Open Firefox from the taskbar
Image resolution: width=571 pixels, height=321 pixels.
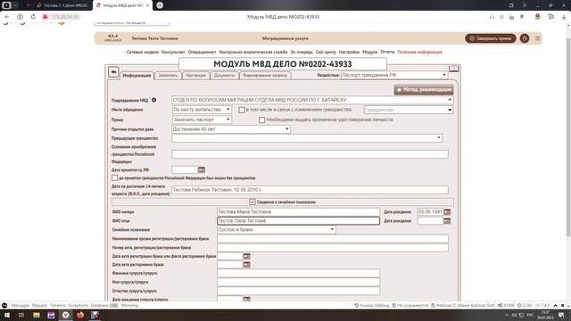coord(80,315)
